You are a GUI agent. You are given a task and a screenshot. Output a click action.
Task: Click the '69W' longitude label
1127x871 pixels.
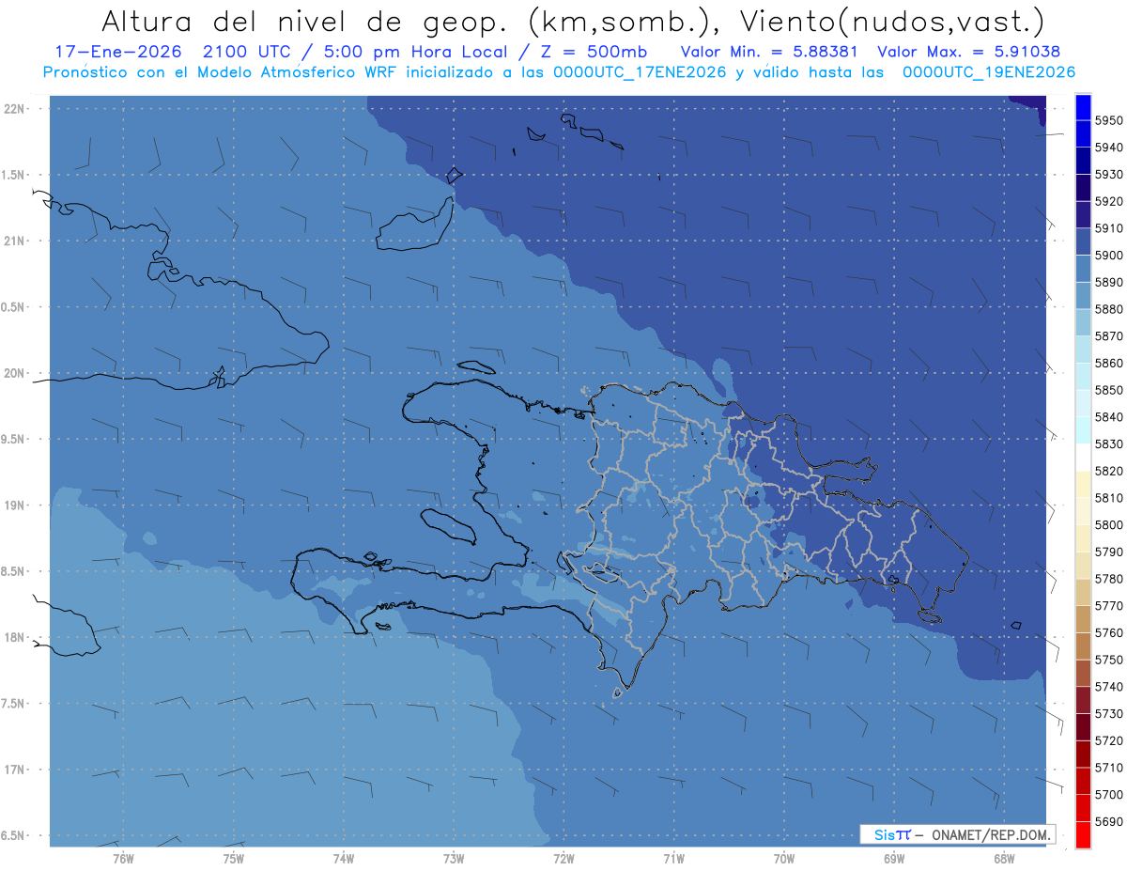(x=893, y=859)
